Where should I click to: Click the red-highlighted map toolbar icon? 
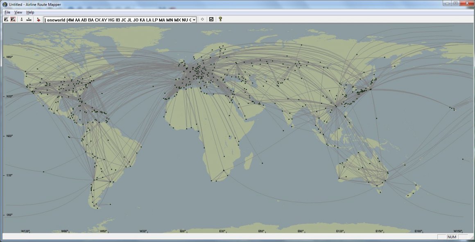click(13, 19)
